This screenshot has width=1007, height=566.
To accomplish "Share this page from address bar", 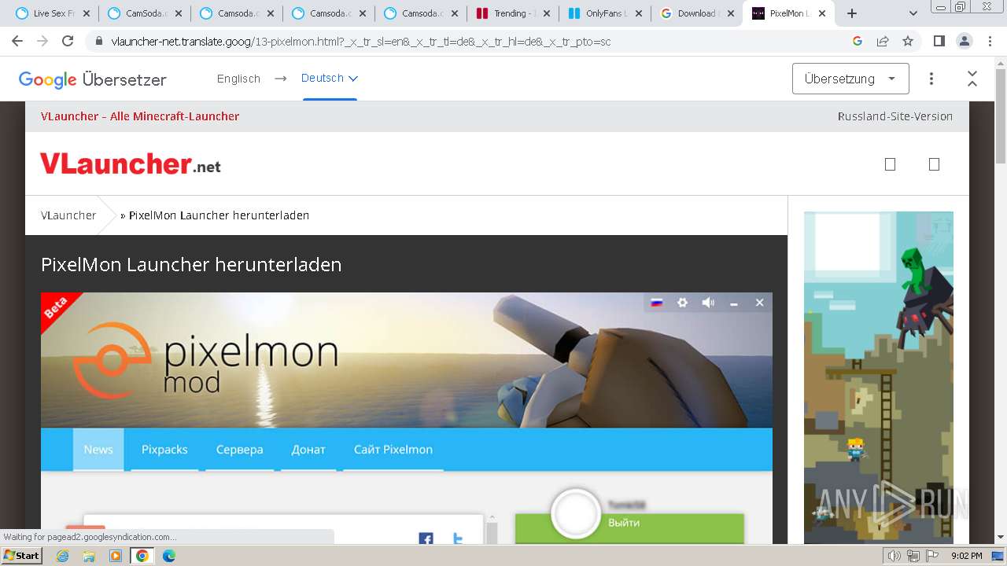I will click(x=883, y=41).
